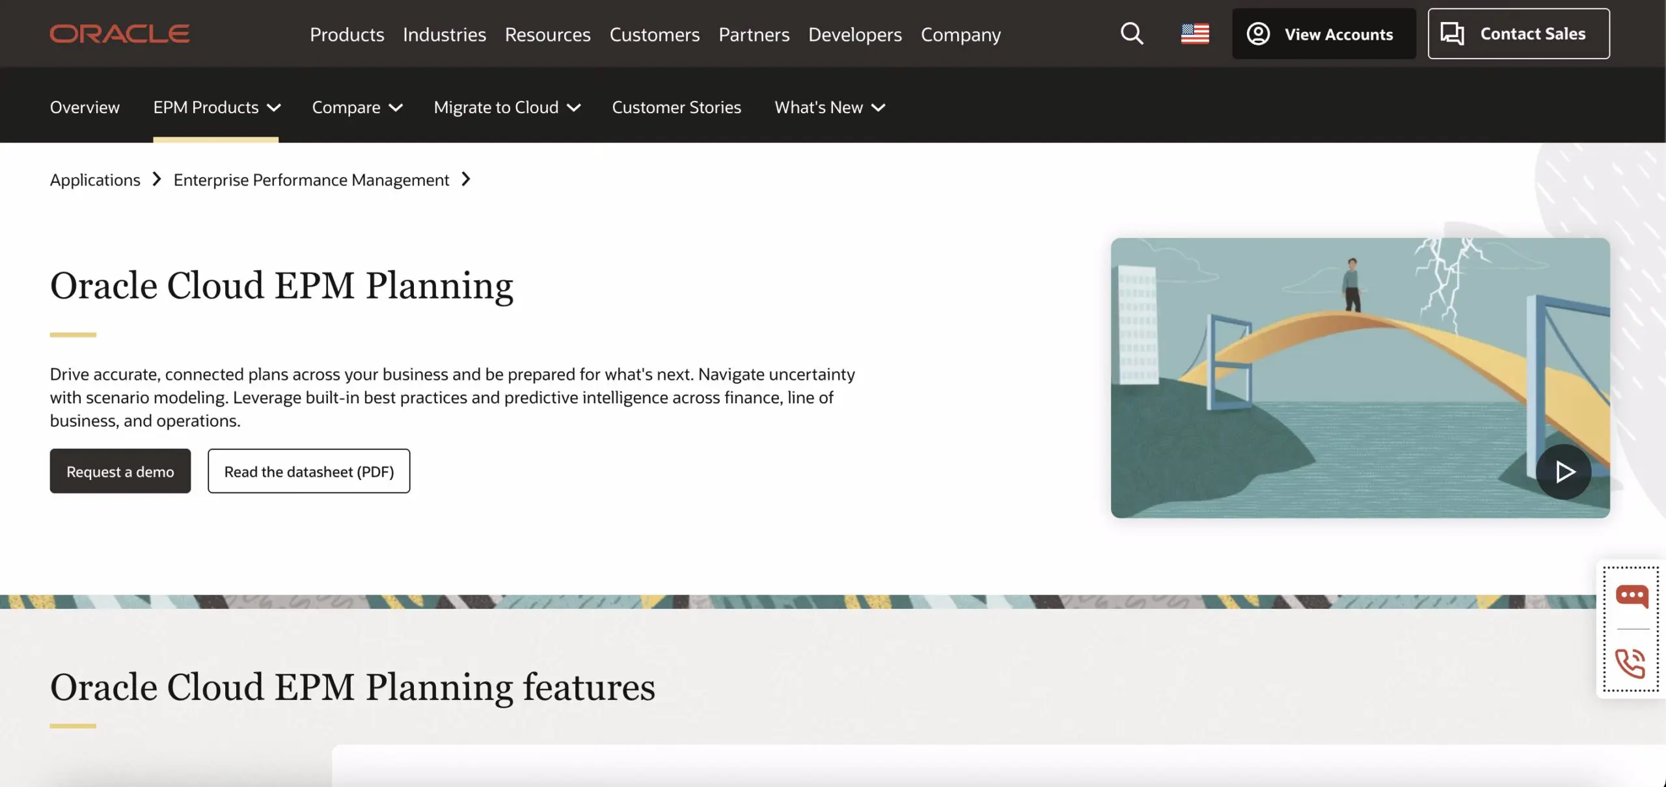The width and height of the screenshot is (1666, 787).
Task: Click the red phone icon to call sales
Action: point(1631,663)
